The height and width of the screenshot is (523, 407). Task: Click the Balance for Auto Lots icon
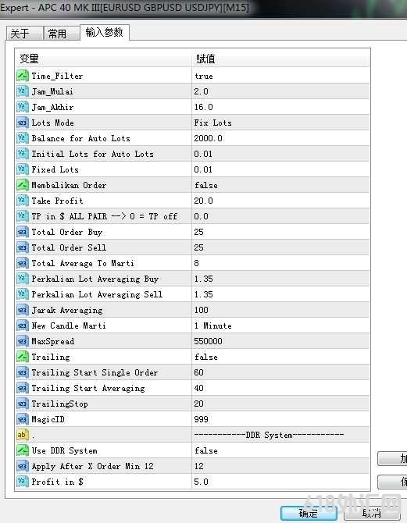pyautogui.click(x=23, y=138)
